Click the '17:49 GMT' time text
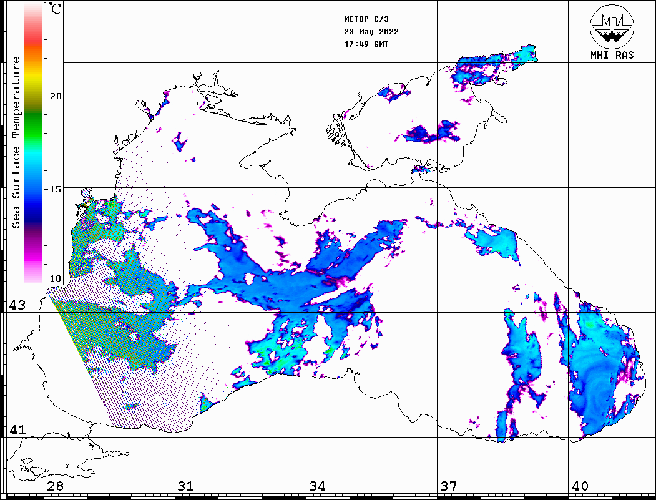Screen dimensions: 656x500 [366, 44]
